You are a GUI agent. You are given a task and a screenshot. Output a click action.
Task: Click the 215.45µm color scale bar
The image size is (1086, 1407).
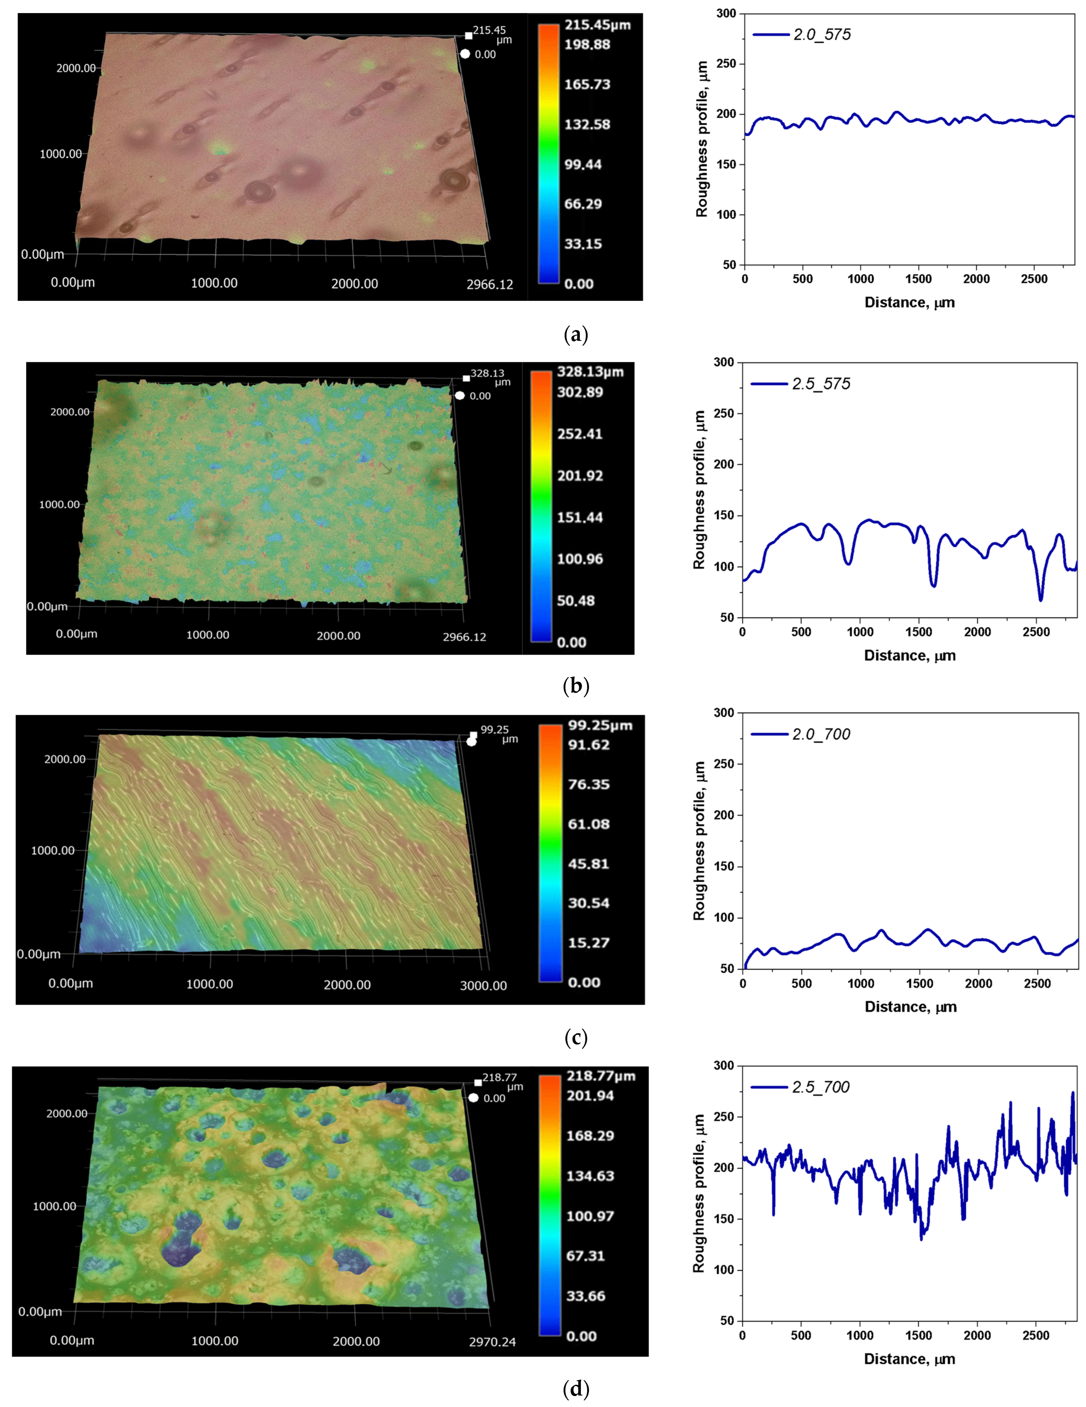click(549, 153)
